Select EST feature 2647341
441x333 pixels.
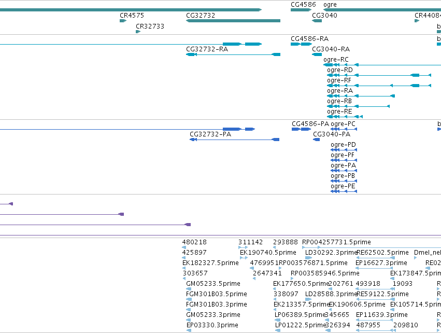pyautogui.click(x=267, y=273)
